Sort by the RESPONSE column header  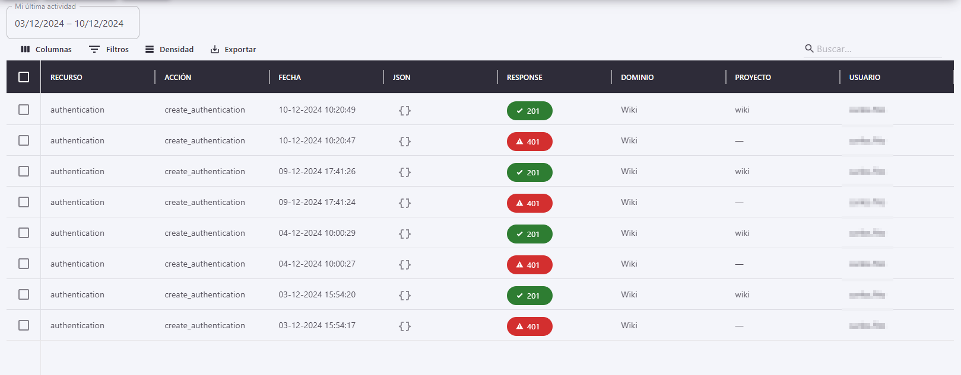point(524,78)
